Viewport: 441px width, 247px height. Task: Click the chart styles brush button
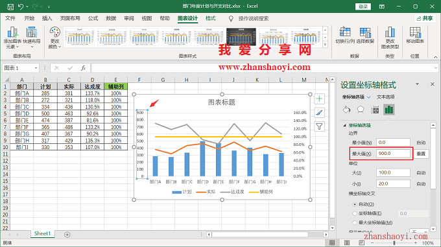pyautogui.click(x=319, y=113)
